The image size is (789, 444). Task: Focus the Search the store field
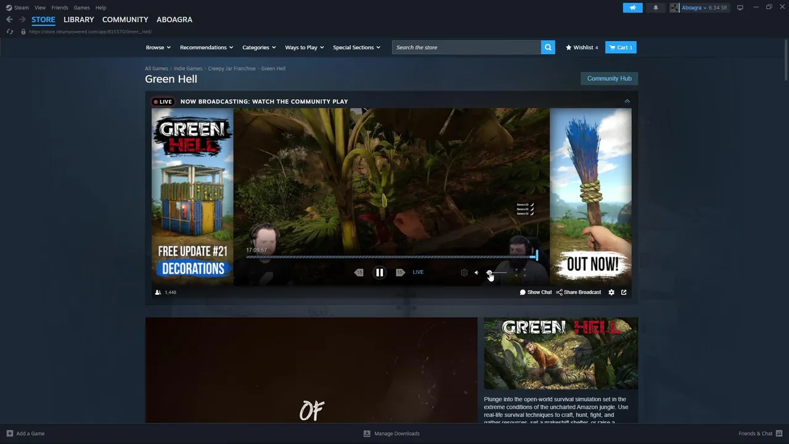pos(467,47)
